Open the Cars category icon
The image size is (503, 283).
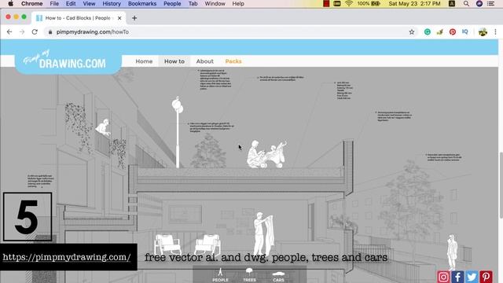(x=278, y=276)
